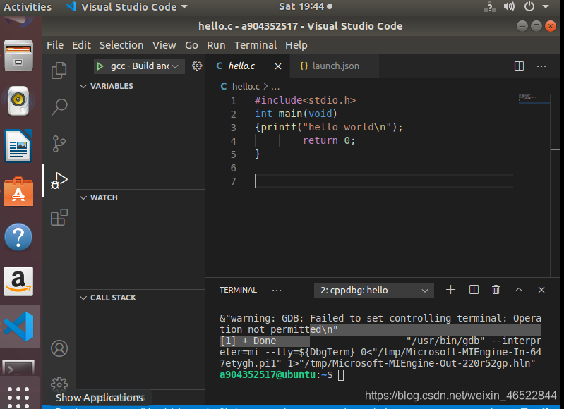The image size is (564, 409).
Task: Kill terminal with trash icon
Action: (x=496, y=290)
